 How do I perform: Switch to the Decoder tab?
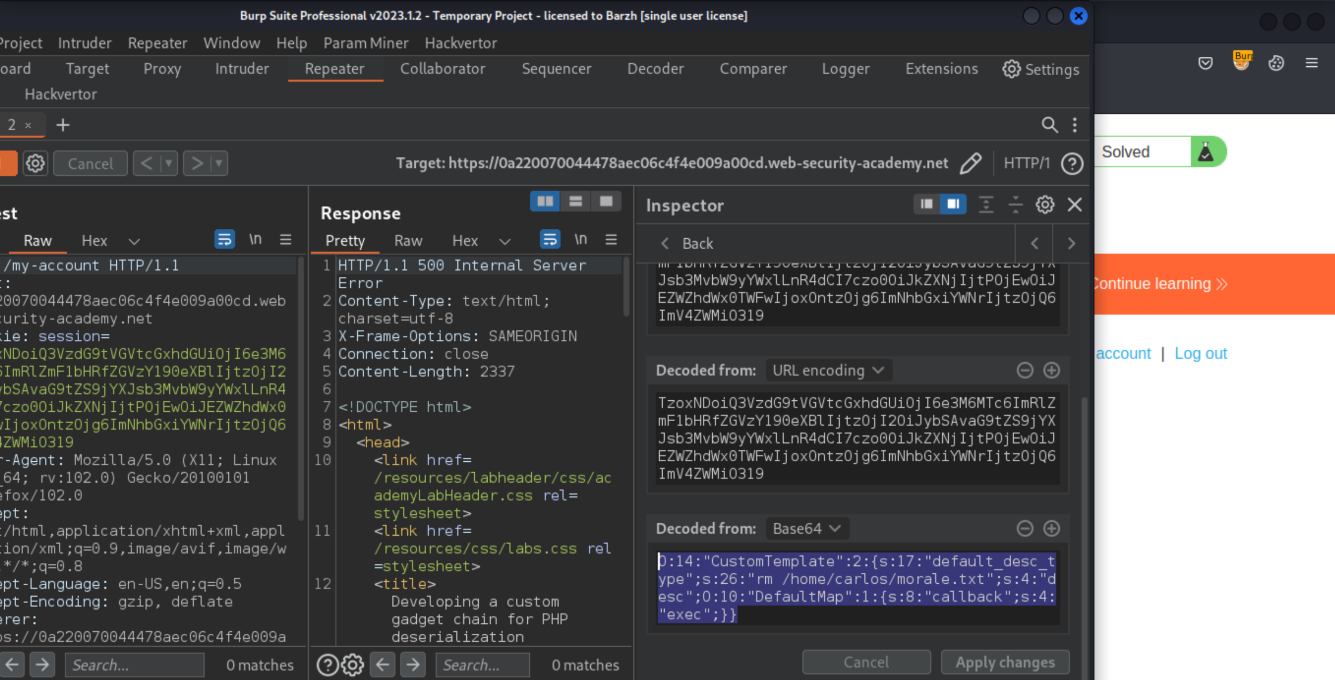coord(656,69)
